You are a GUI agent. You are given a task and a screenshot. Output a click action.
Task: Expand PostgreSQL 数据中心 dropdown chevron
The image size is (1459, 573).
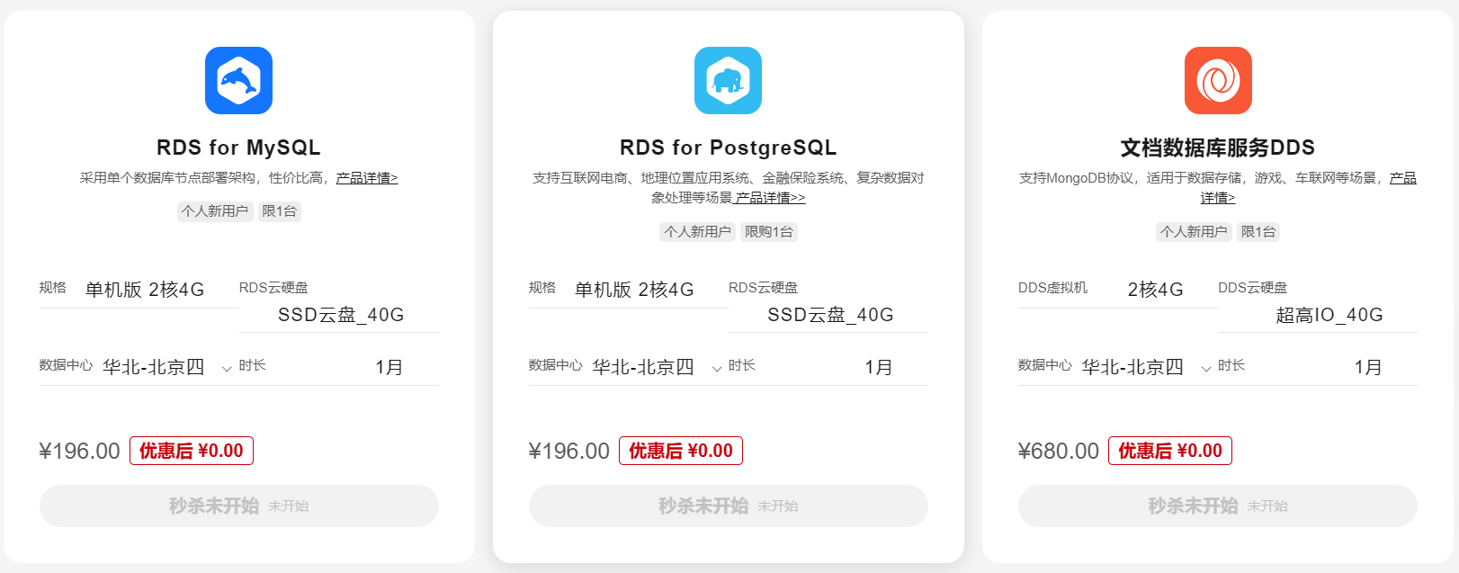click(717, 368)
